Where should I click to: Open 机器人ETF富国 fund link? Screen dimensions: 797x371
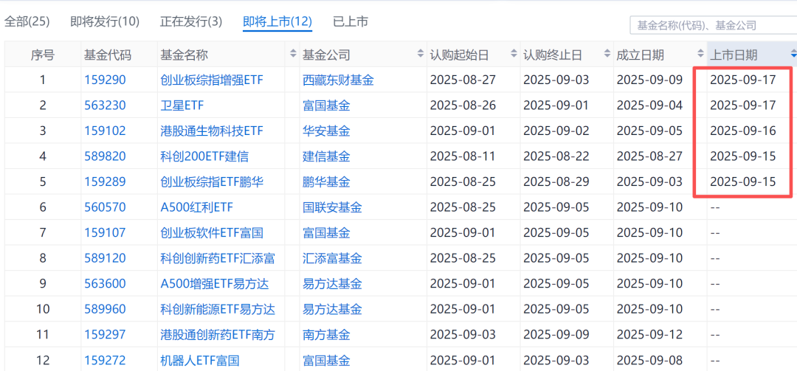pyautogui.click(x=200, y=361)
